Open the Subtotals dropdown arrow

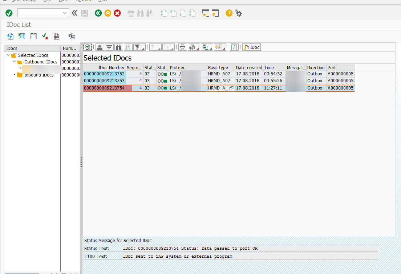click(173, 48)
